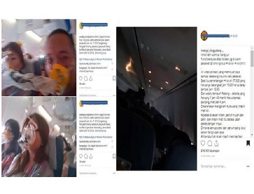The height and width of the screenshot is (194, 254).
Task: Like the dark airplane cabin video post
Action: coord(203,143)
